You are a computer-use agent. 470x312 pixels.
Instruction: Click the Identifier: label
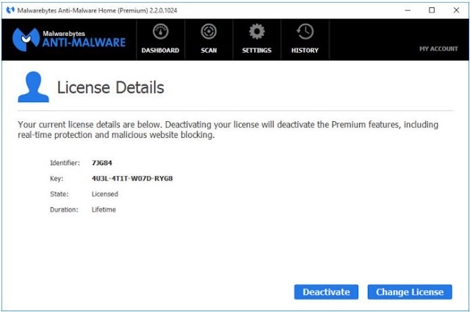tap(65, 163)
